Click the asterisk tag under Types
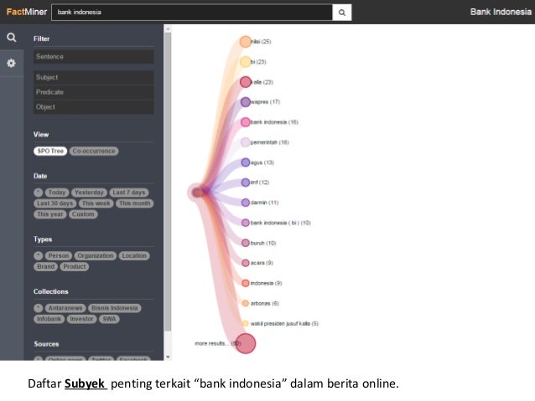535x401 pixels. pos(39,256)
